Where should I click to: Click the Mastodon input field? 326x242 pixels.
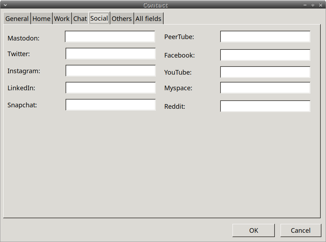click(110, 37)
